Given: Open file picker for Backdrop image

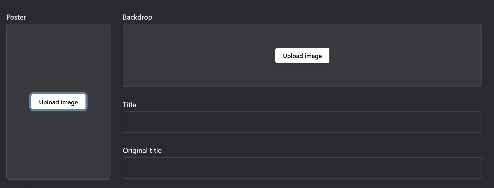Looking at the screenshot, I should pyautogui.click(x=302, y=55).
